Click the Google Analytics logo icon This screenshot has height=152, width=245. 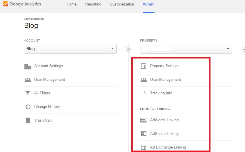click(5, 4)
